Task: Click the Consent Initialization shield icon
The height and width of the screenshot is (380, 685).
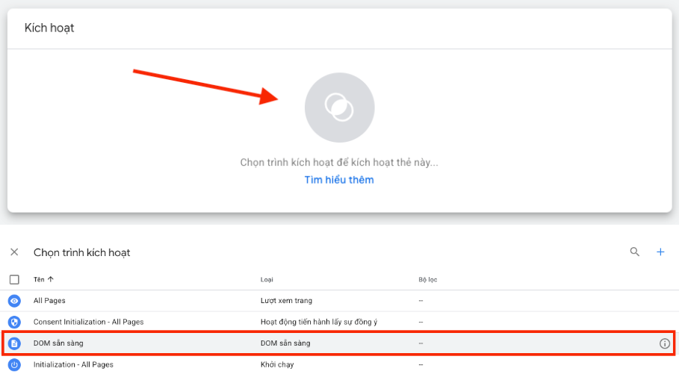Action: [x=14, y=322]
